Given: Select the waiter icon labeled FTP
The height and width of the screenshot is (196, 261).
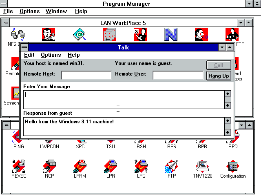Looking at the screenshot, I should pyautogui.click(x=232, y=34).
